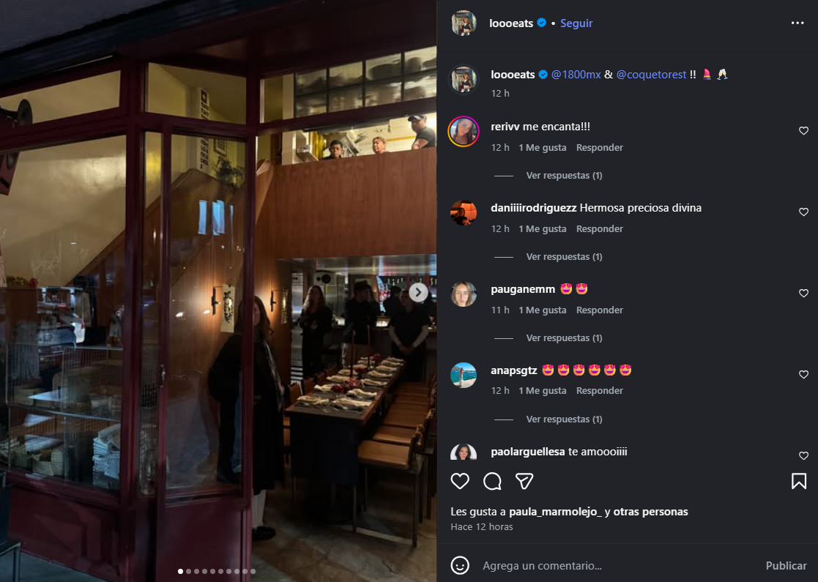Image resolution: width=818 pixels, height=582 pixels.
Task: Open emoji picker smiley icon
Action: point(460,565)
